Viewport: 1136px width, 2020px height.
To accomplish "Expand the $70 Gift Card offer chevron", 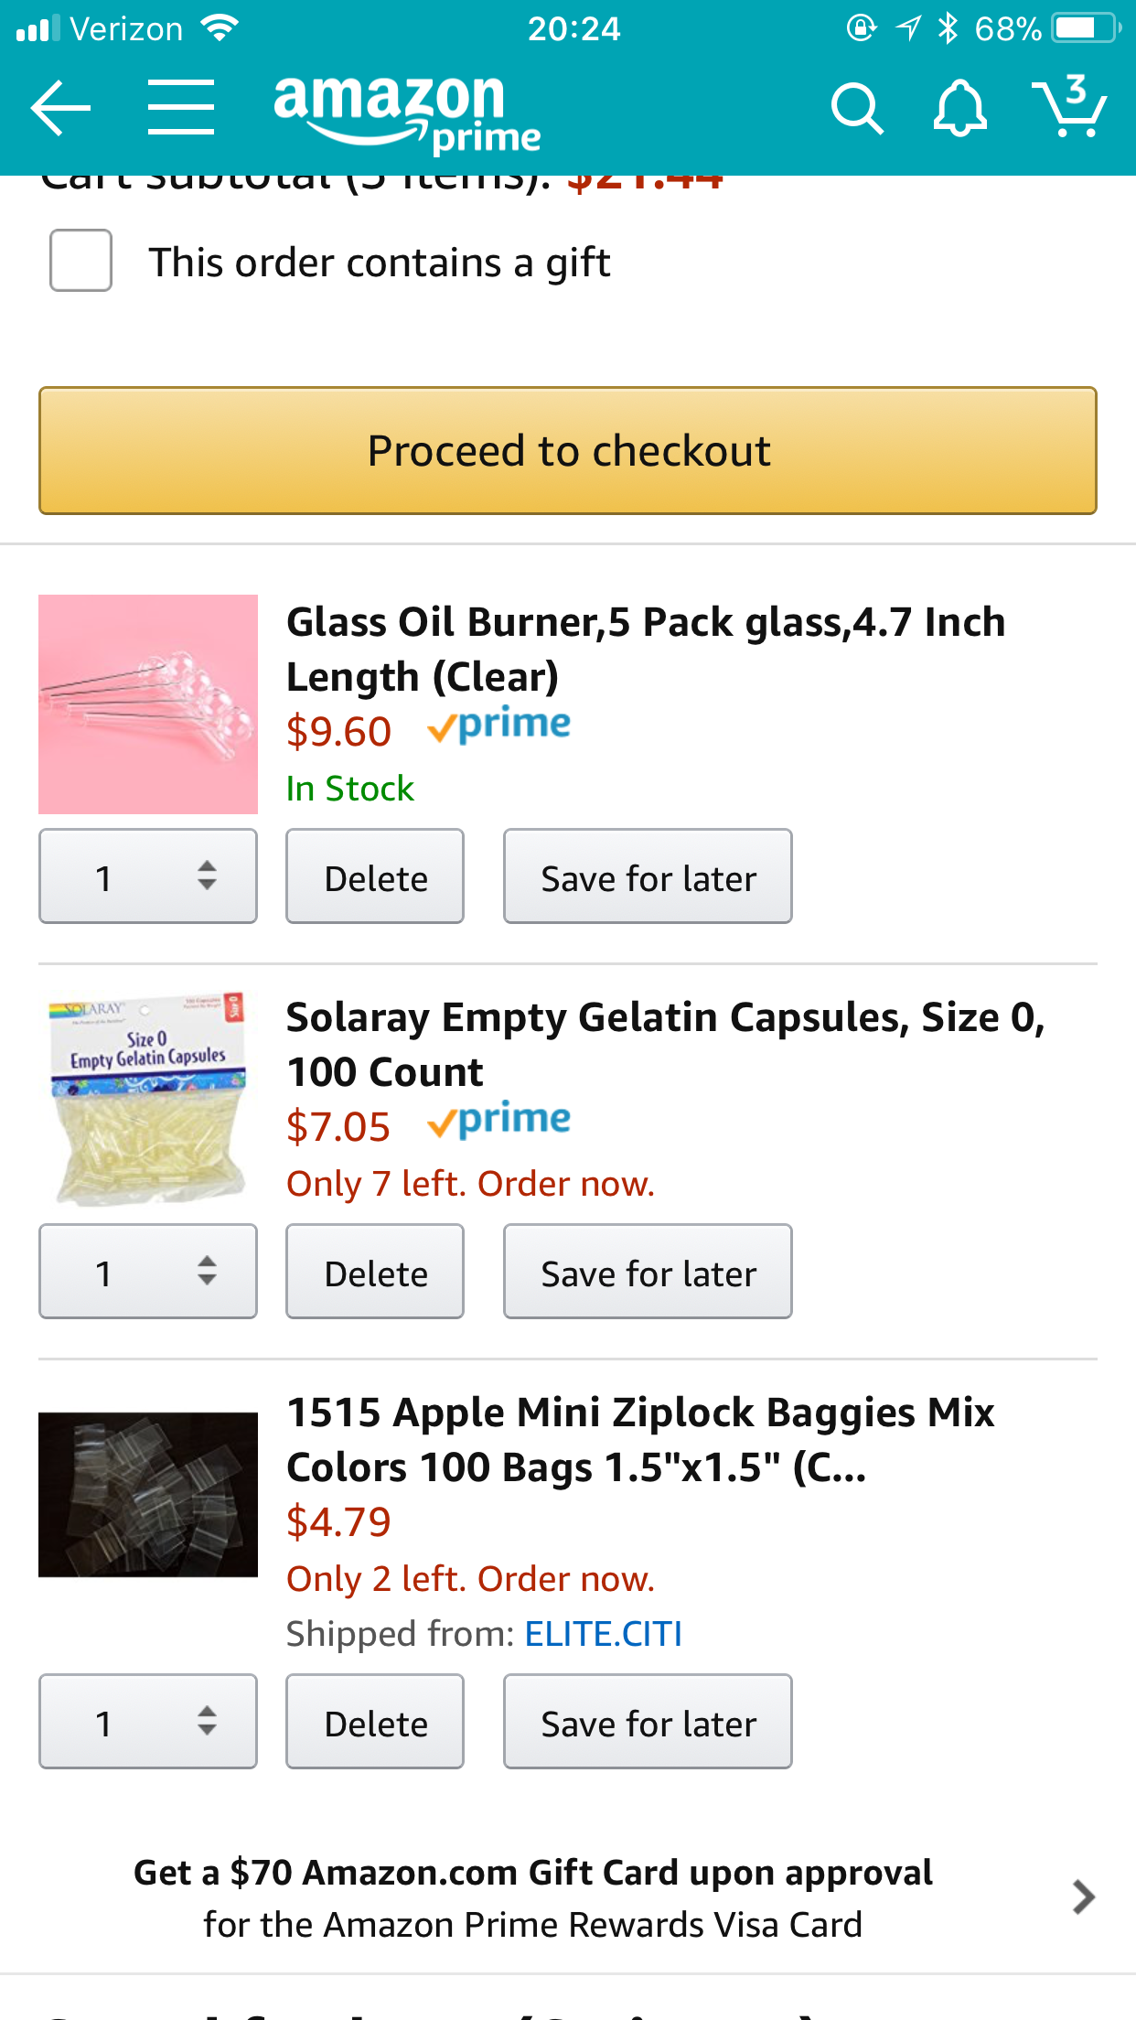I will click(1084, 1897).
